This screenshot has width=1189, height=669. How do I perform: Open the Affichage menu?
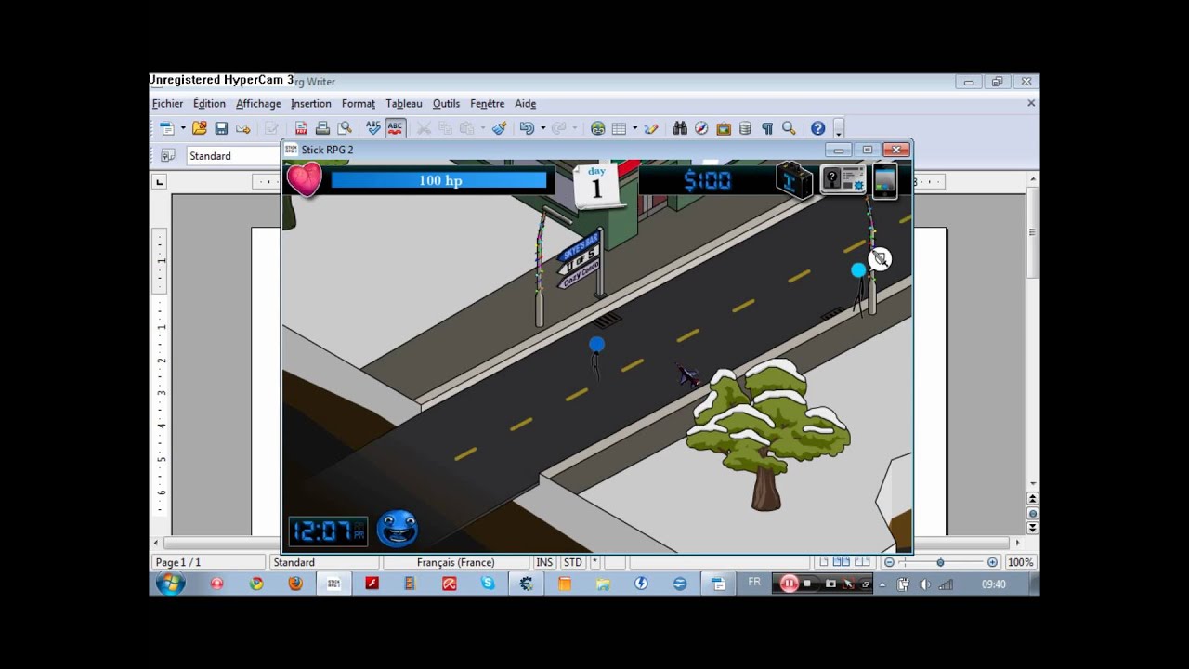[258, 104]
